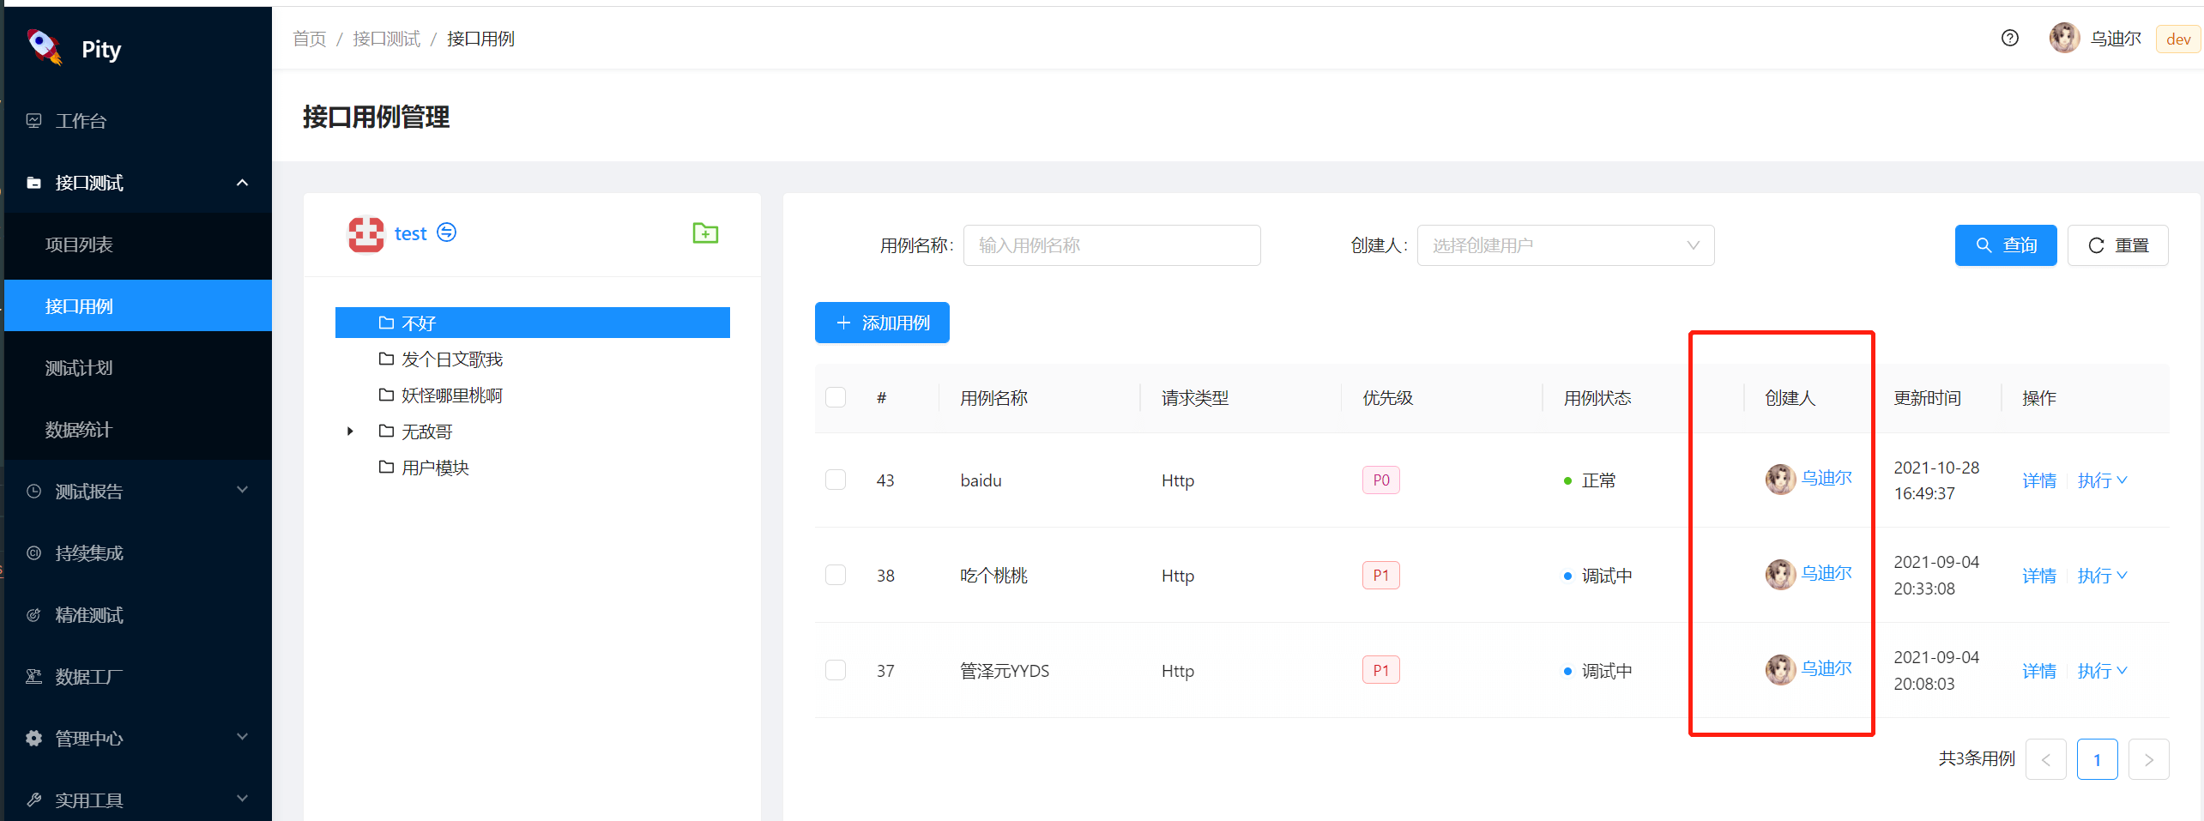The height and width of the screenshot is (821, 2204).
Task: Select the 不好 folder in the tree
Action: point(533,323)
